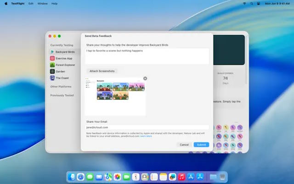Open Notes from the Dock
Image resolution: width=294 pixels, height=184 pixels.
(164, 177)
